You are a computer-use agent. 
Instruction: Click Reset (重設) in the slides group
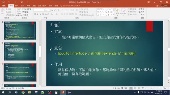tap(25, 12)
